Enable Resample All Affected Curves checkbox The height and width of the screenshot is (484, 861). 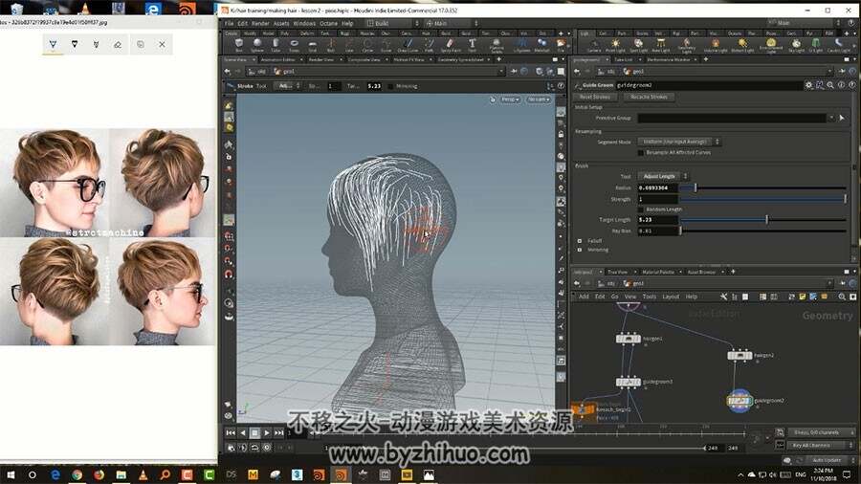tap(641, 152)
